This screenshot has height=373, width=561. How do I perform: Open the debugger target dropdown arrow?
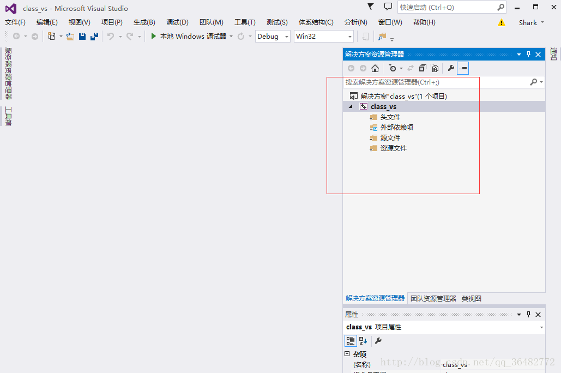pyautogui.click(x=231, y=37)
